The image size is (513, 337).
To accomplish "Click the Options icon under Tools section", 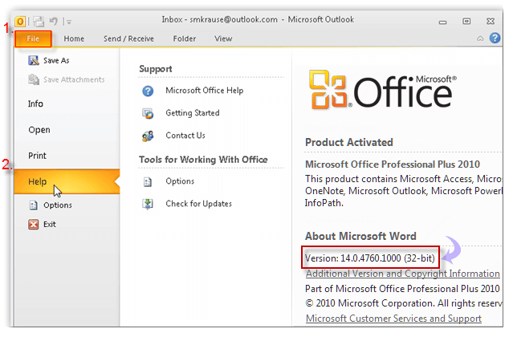I will click(148, 181).
